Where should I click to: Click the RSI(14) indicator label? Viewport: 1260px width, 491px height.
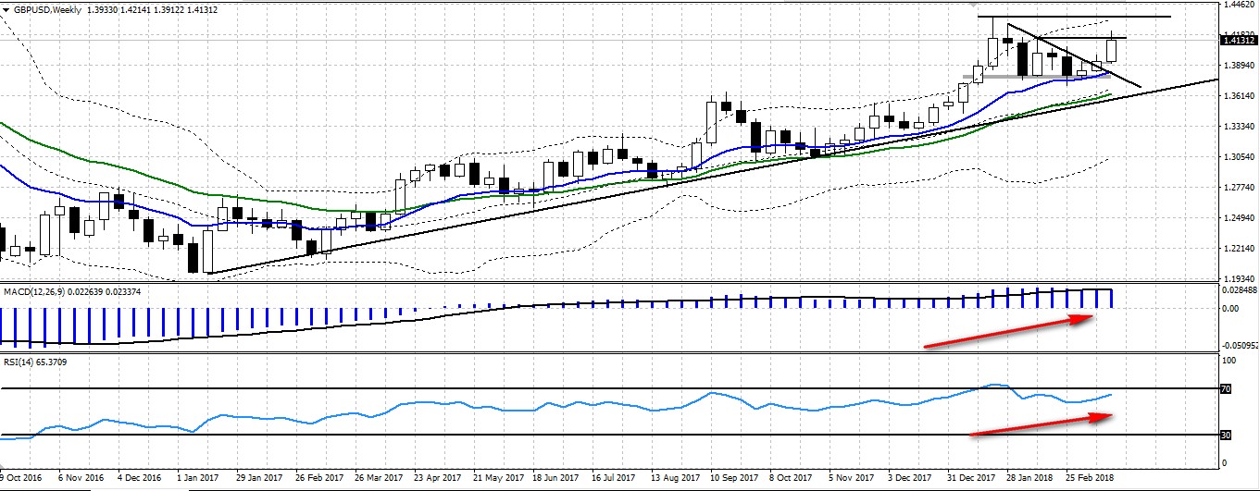coord(19,361)
